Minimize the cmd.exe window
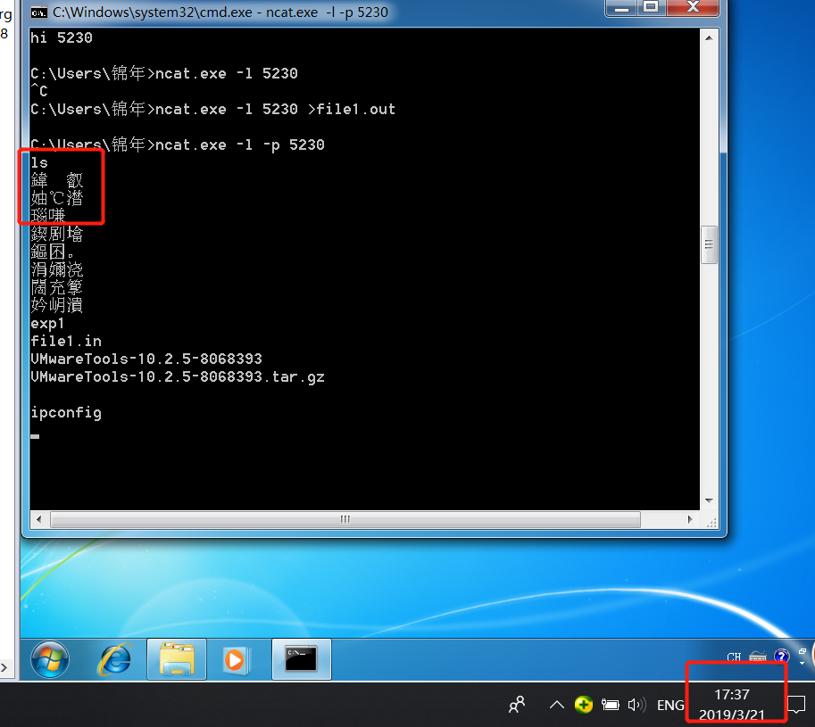Screen dimensions: 815x727 pyautogui.click(x=621, y=7)
